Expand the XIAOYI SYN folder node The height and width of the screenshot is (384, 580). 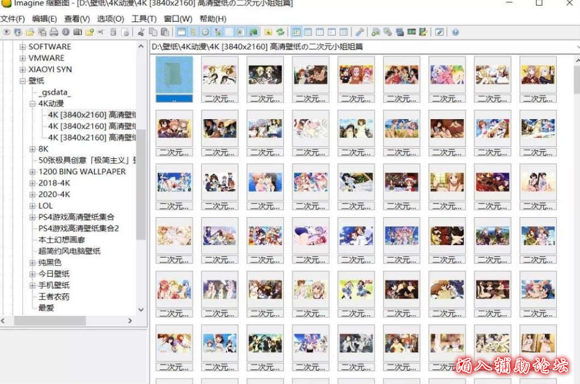(23, 69)
